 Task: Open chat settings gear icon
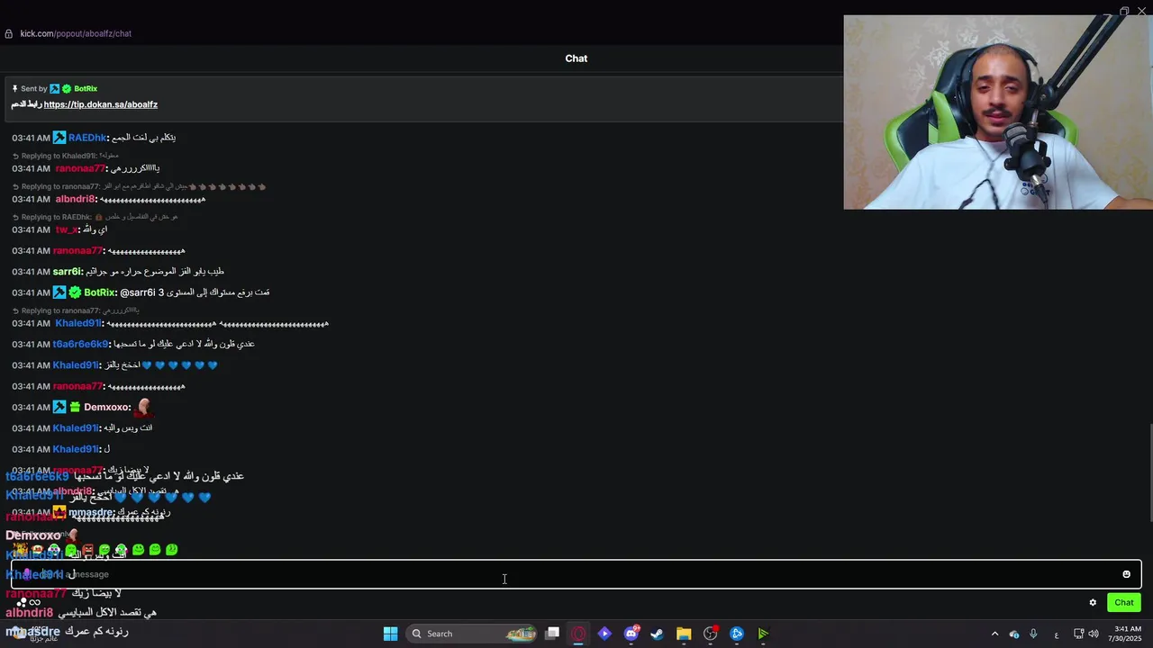pos(1093,603)
